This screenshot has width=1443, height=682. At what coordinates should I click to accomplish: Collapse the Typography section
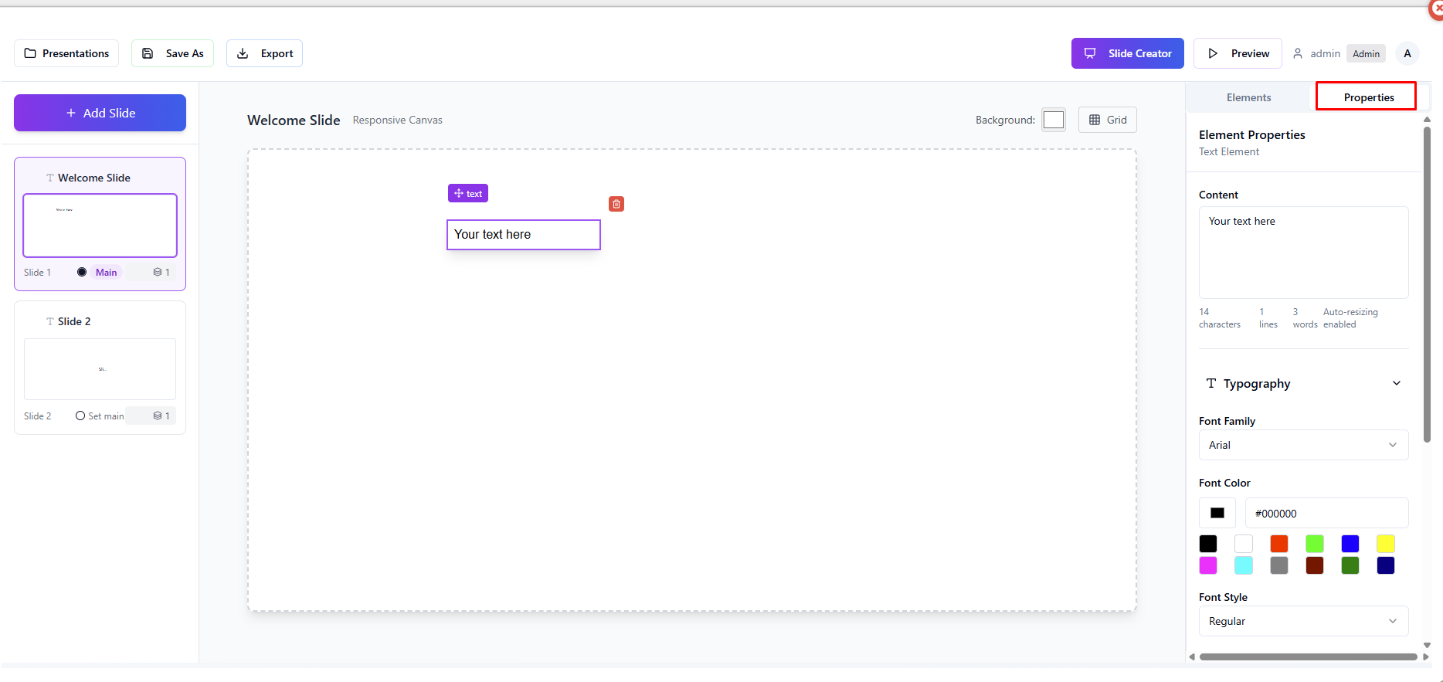click(x=1396, y=384)
